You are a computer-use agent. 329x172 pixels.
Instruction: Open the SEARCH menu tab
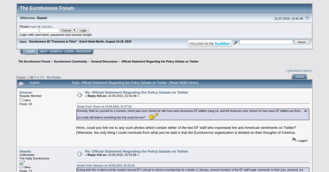56,52
